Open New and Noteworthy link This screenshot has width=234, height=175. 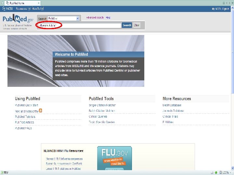(27, 111)
